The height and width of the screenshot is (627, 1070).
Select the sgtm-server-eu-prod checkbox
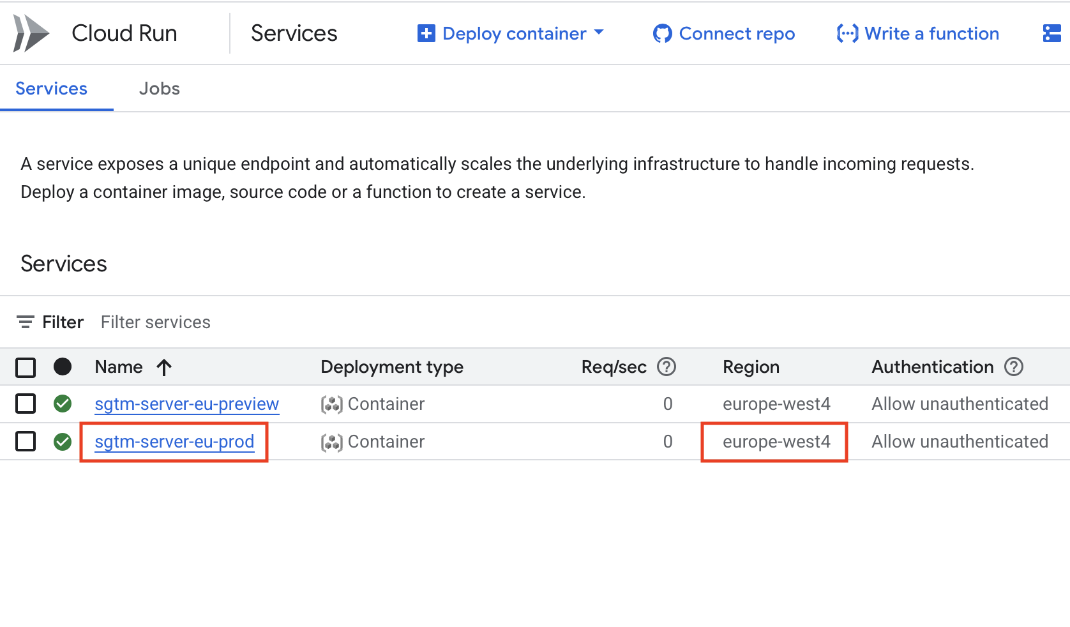(26, 441)
